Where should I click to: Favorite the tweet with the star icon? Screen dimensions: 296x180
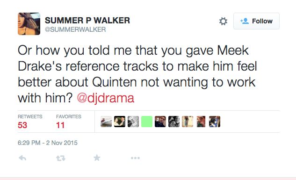point(97,158)
